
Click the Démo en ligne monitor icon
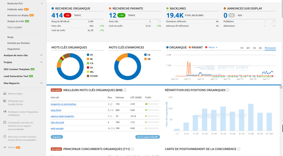coord(5,94)
